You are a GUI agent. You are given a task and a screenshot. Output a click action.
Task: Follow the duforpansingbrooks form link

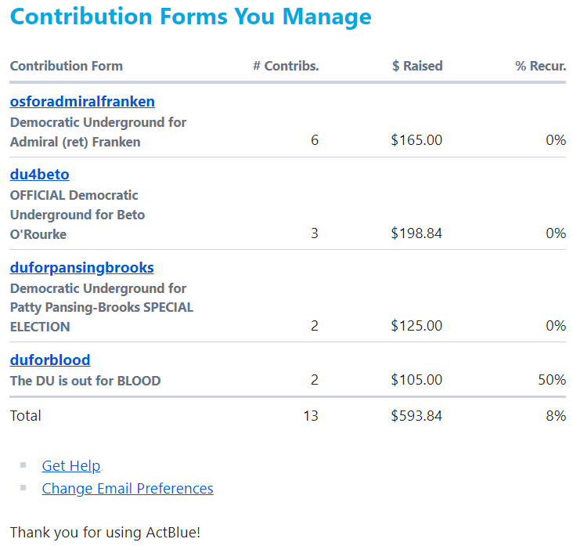82,268
